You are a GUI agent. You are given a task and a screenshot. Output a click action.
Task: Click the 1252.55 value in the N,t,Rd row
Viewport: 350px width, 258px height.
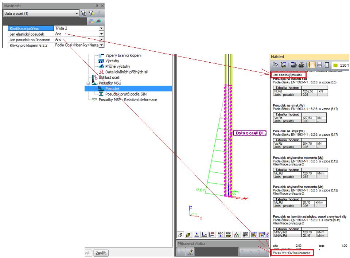[x=308, y=91]
